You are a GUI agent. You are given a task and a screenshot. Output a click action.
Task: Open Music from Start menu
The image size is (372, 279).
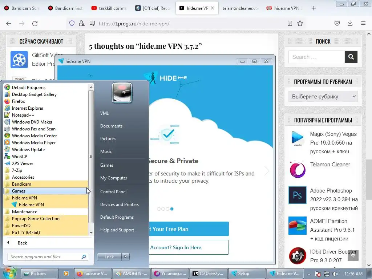(x=106, y=151)
